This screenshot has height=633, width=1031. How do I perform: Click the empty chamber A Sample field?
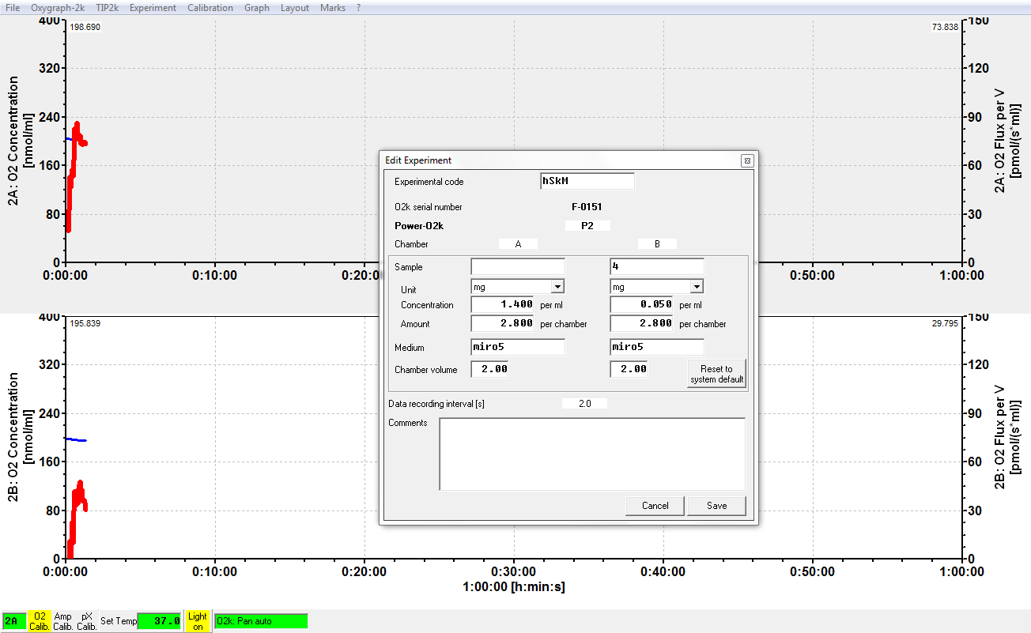click(x=518, y=267)
